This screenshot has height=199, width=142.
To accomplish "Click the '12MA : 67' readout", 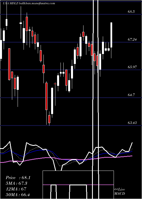I will (16, 189).
